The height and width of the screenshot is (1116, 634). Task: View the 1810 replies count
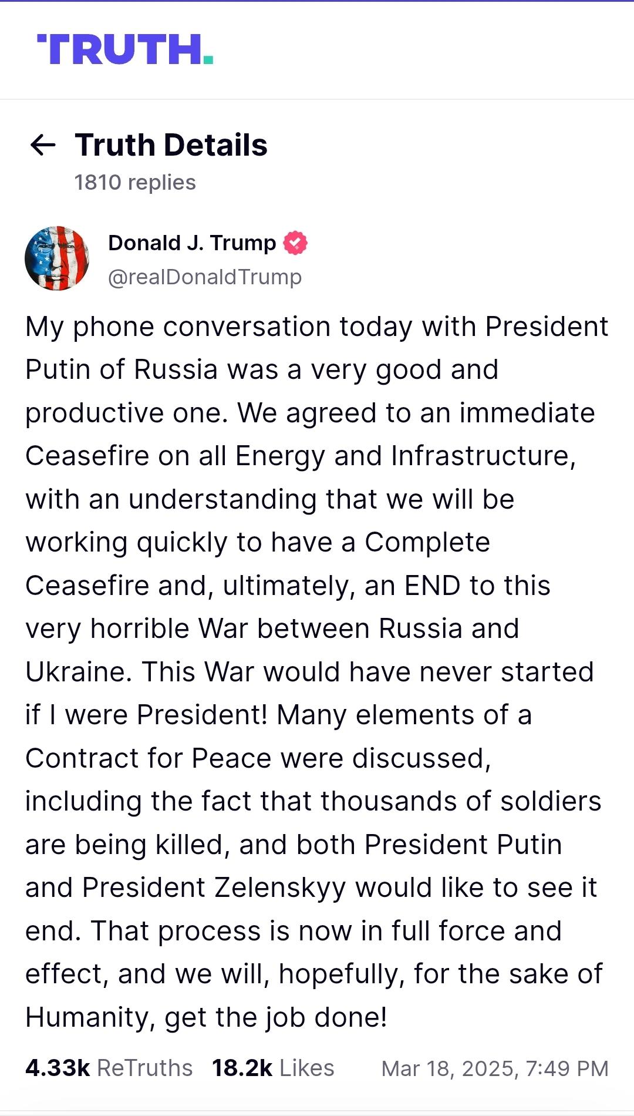click(135, 183)
